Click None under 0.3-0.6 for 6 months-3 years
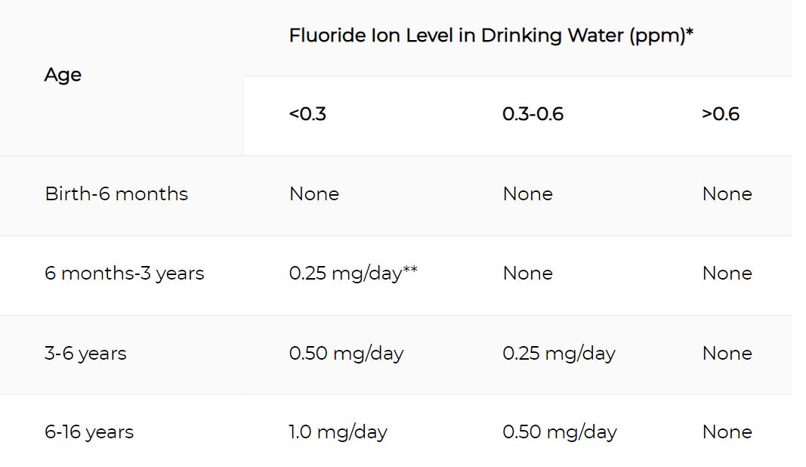806x467 pixels. coord(528,273)
